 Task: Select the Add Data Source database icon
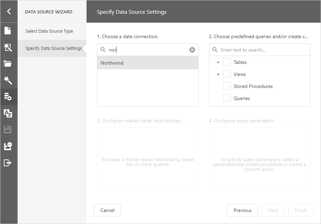coord(8,97)
